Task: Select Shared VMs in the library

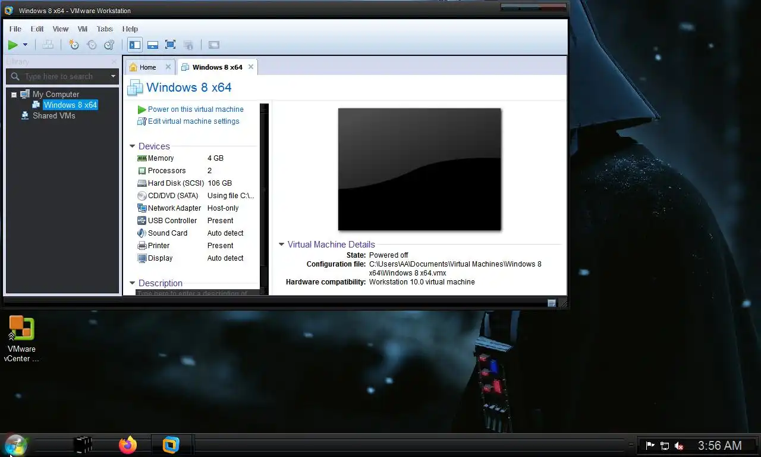Action: coord(54,115)
